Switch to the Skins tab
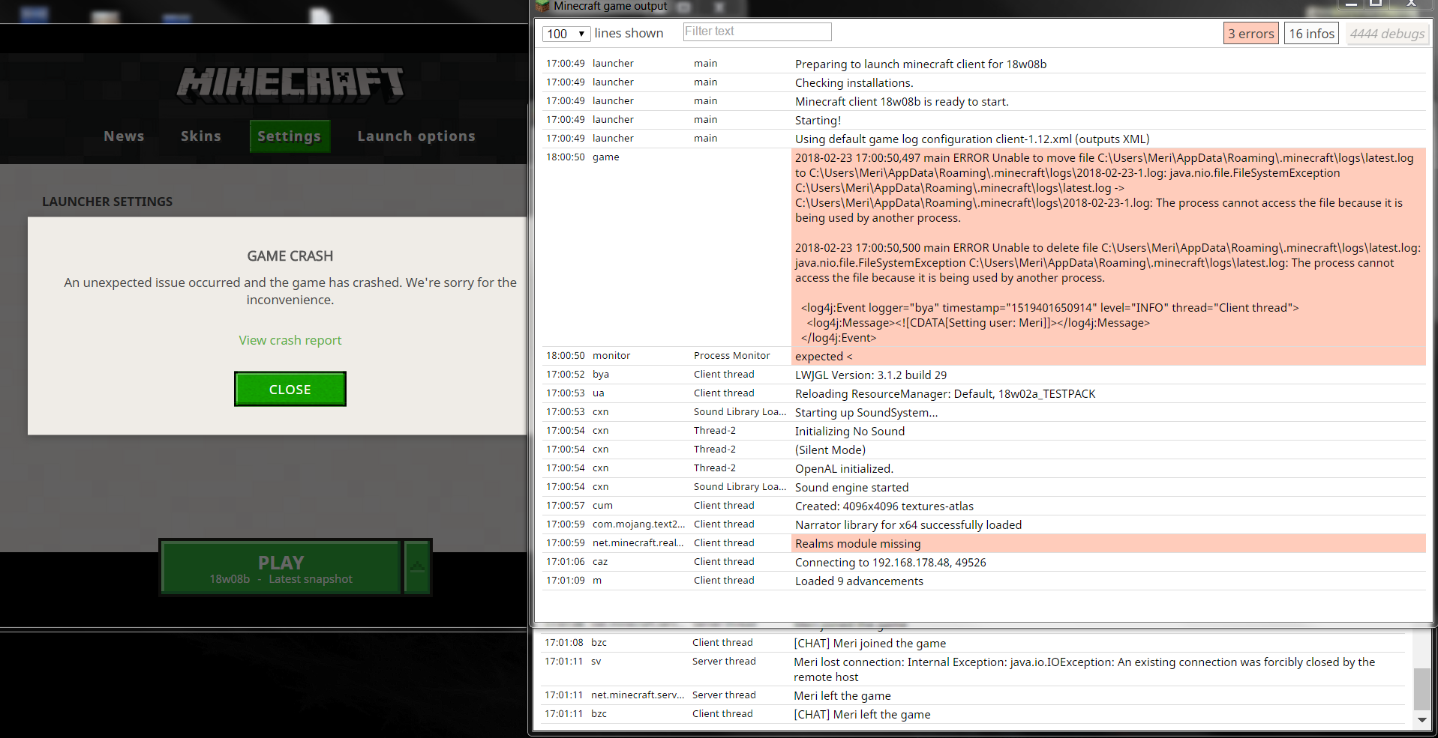Viewport: 1438px width, 738px height. point(201,136)
